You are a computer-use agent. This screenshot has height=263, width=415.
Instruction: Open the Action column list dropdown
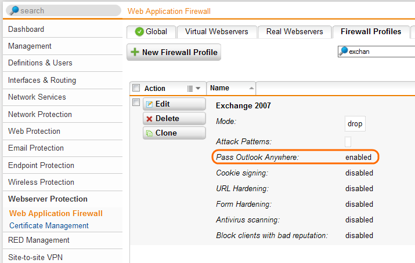coord(194,89)
